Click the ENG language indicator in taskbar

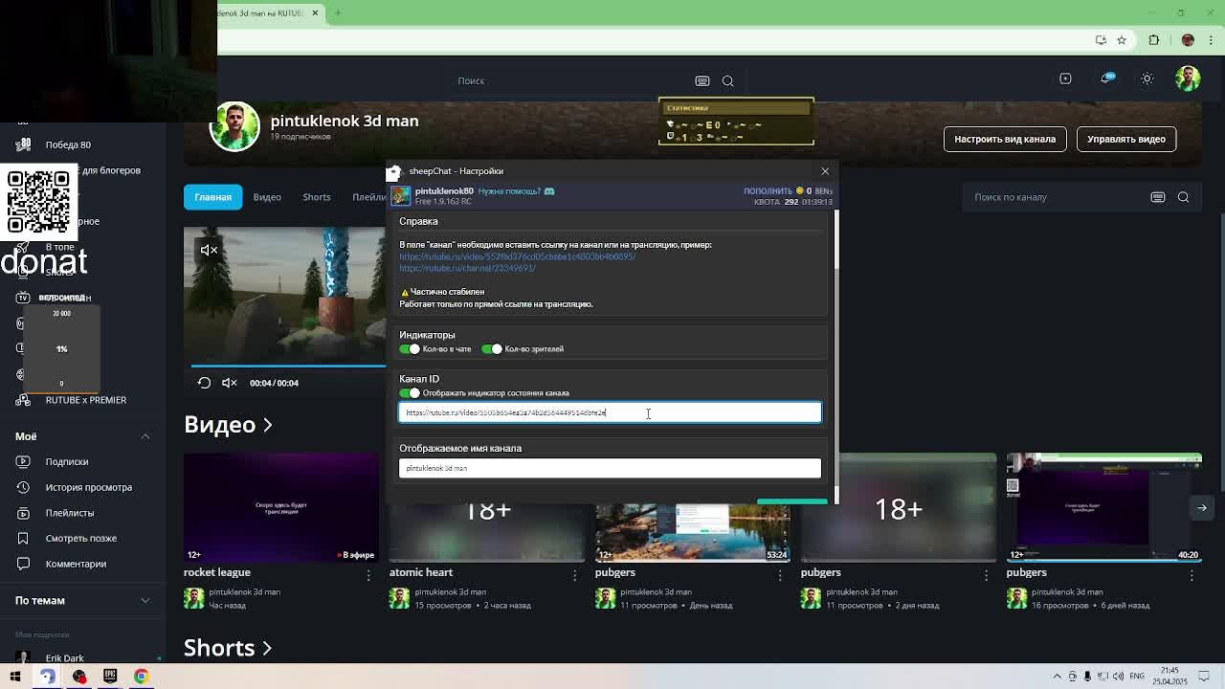(1136, 677)
